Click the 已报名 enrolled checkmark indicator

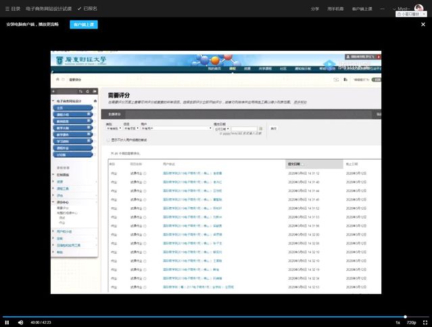(87, 8)
